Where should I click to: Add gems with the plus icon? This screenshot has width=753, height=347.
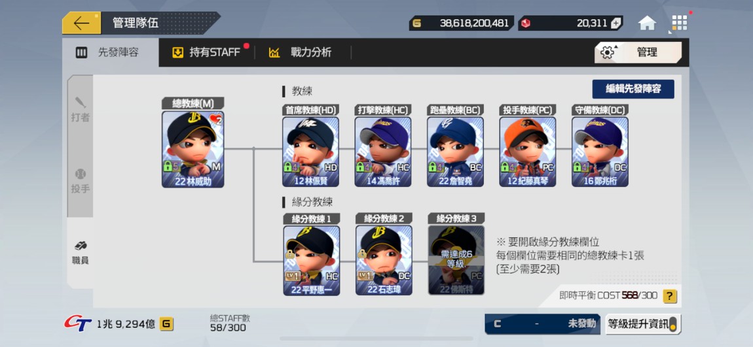tap(616, 23)
